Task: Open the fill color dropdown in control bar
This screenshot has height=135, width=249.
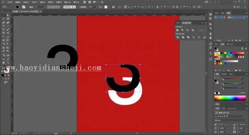Action: (x=20, y=7)
